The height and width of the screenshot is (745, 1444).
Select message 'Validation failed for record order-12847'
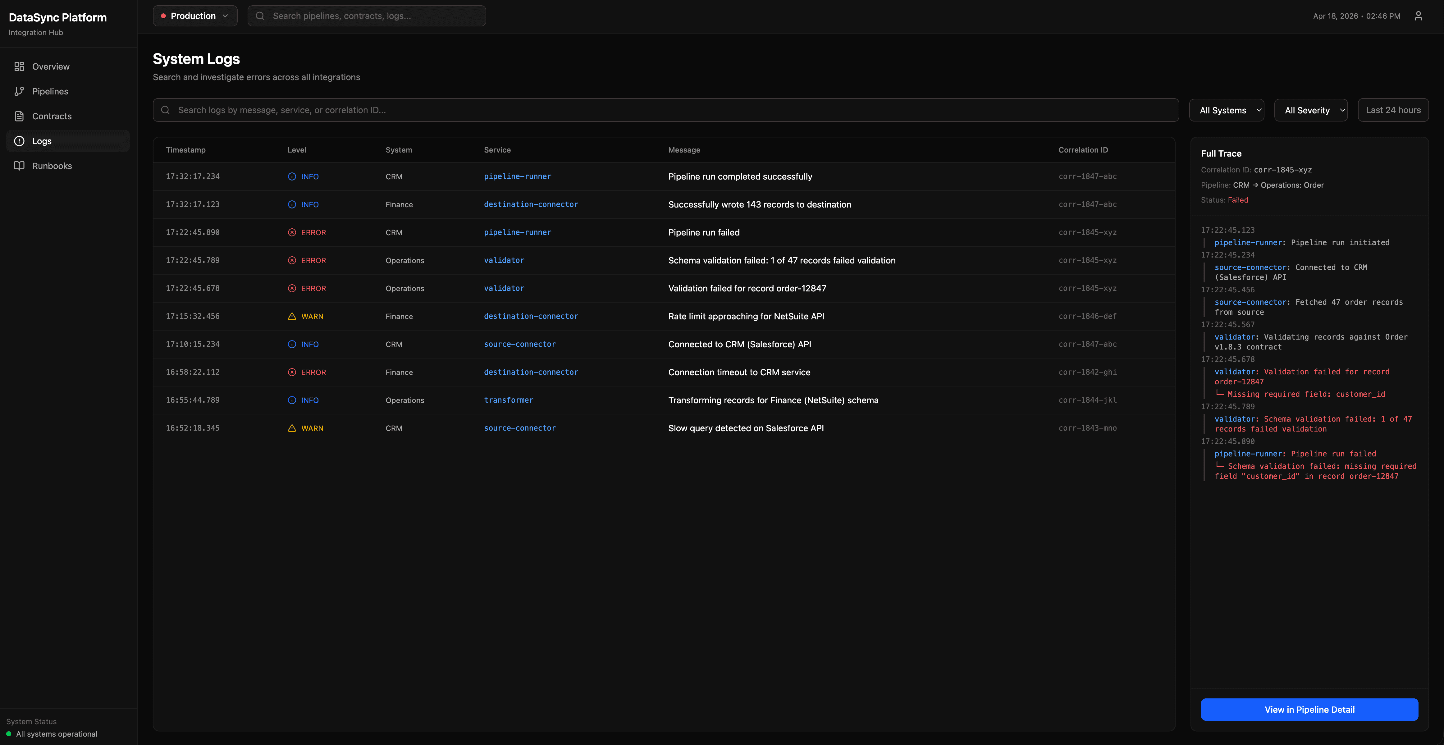tap(747, 289)
